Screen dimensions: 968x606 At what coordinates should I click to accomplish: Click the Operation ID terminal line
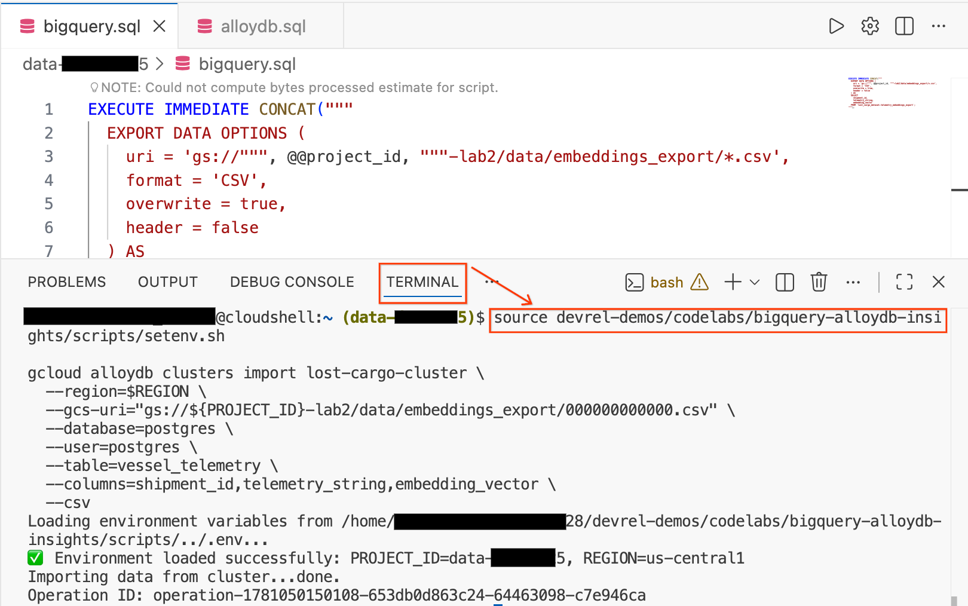coord(337,595)
